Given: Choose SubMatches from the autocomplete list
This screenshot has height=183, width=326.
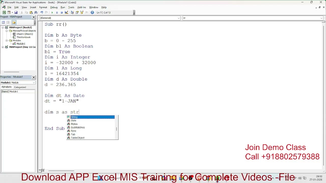Looking at the screenshot, I should tap(91, 127).
